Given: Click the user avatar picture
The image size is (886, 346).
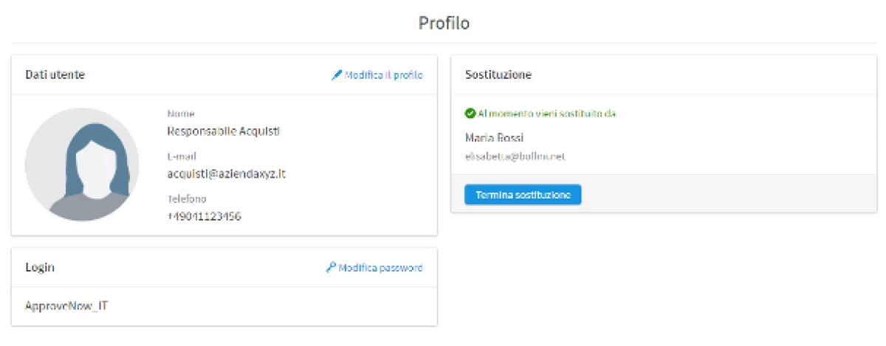Looking at the screenshot, I should tap(82, 165).
